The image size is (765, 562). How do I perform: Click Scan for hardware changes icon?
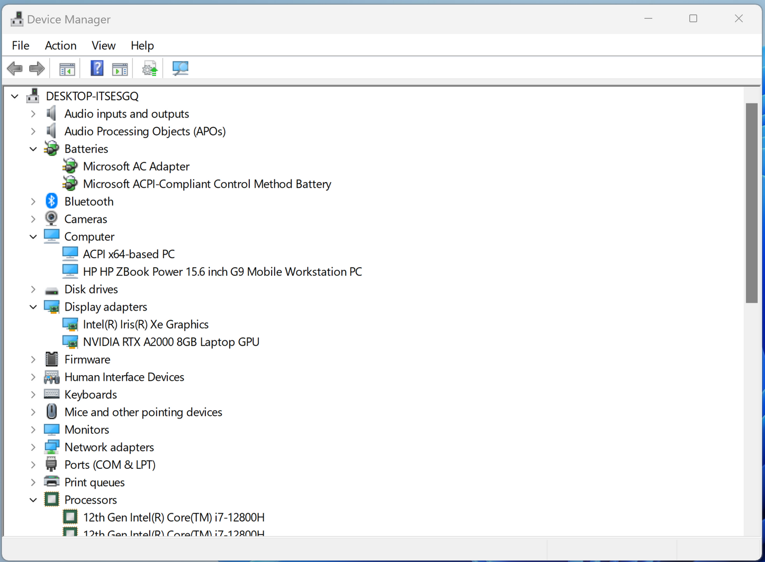(181, 68)
